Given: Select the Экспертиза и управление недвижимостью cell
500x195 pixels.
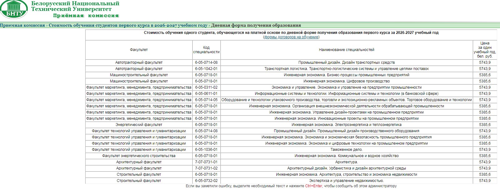Looking at the screenshot, I should pos(347,181).
